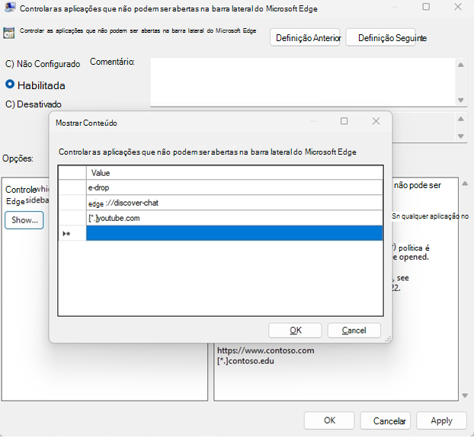
Task: Click the Definição Anterior button
Action: coord(305,38)
